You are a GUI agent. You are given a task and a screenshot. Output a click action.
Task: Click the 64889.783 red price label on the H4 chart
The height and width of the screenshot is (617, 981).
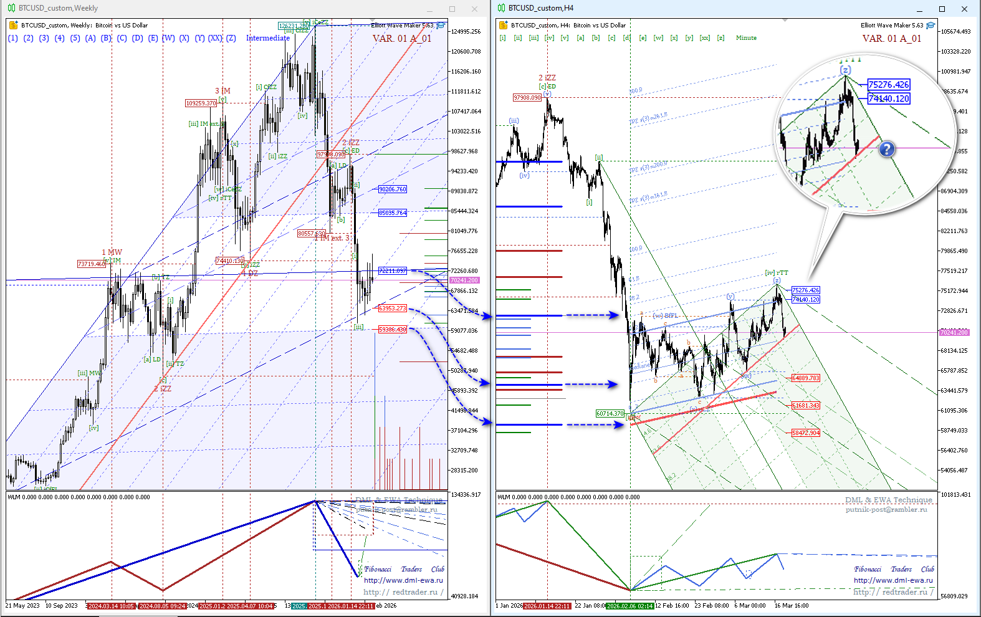click(x=805, y=378)
